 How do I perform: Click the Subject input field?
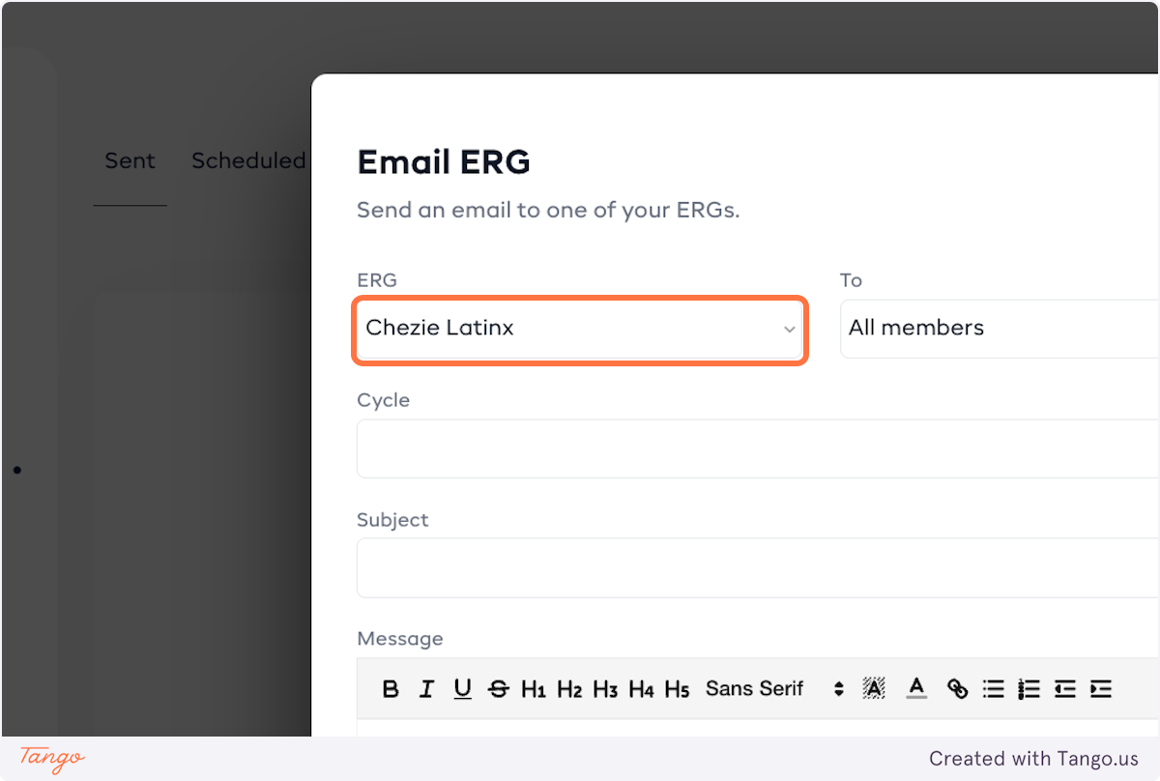click(758, 568)
